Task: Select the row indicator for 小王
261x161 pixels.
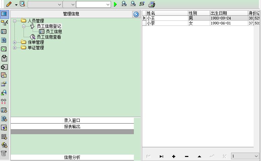Action: [144, 18]
